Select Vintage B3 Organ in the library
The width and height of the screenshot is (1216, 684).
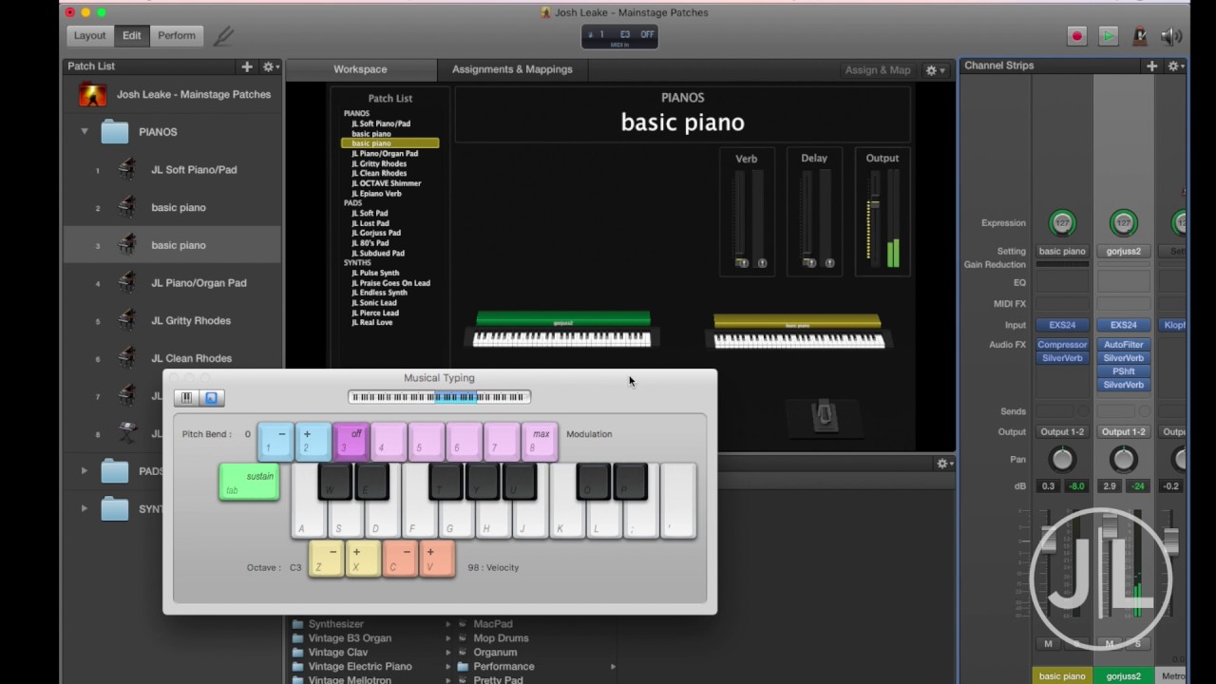[350, 638]
